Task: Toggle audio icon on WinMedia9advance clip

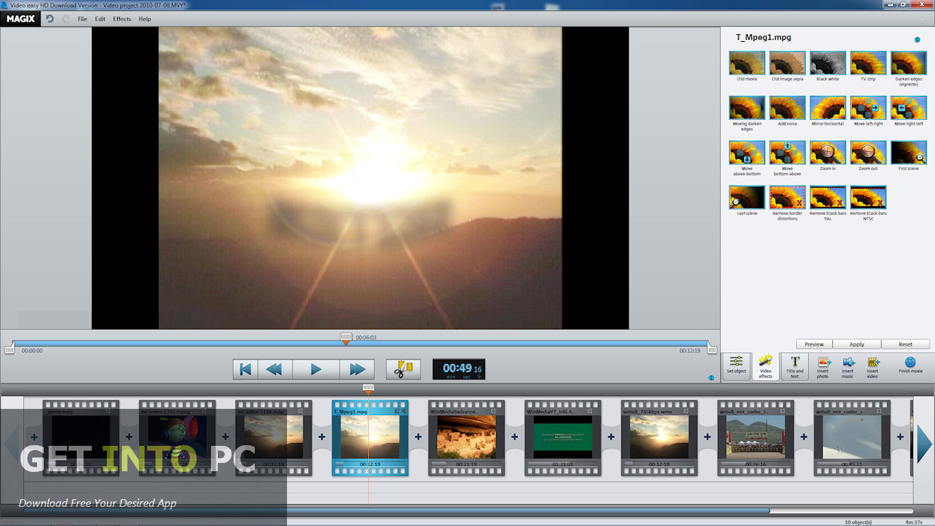Action: [x=493, y=412]
